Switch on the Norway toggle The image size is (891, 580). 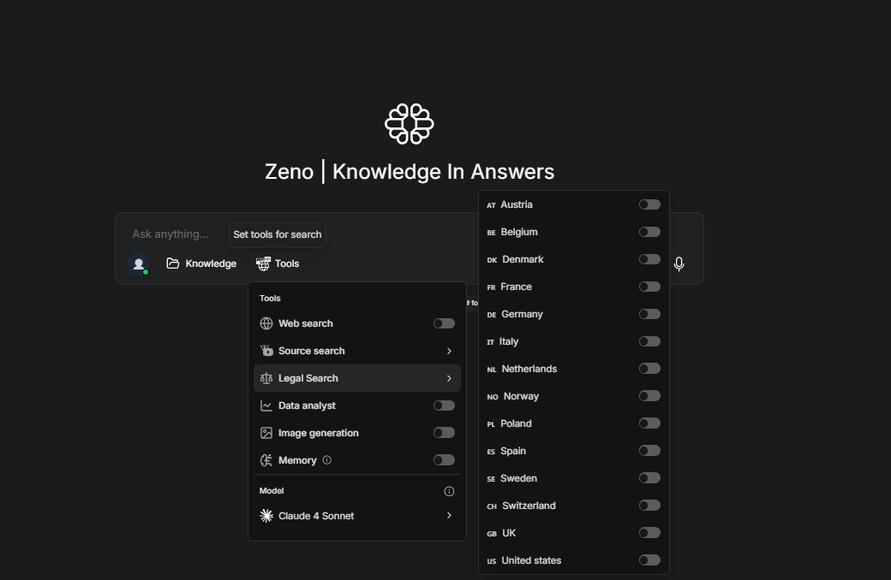tap(649, 396)
